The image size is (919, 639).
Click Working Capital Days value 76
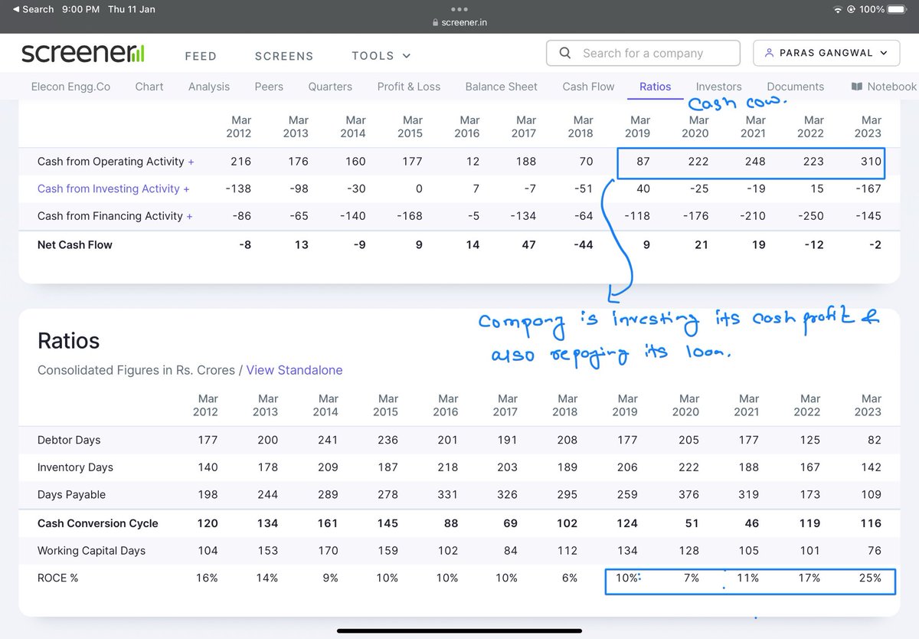click(875, 551)
